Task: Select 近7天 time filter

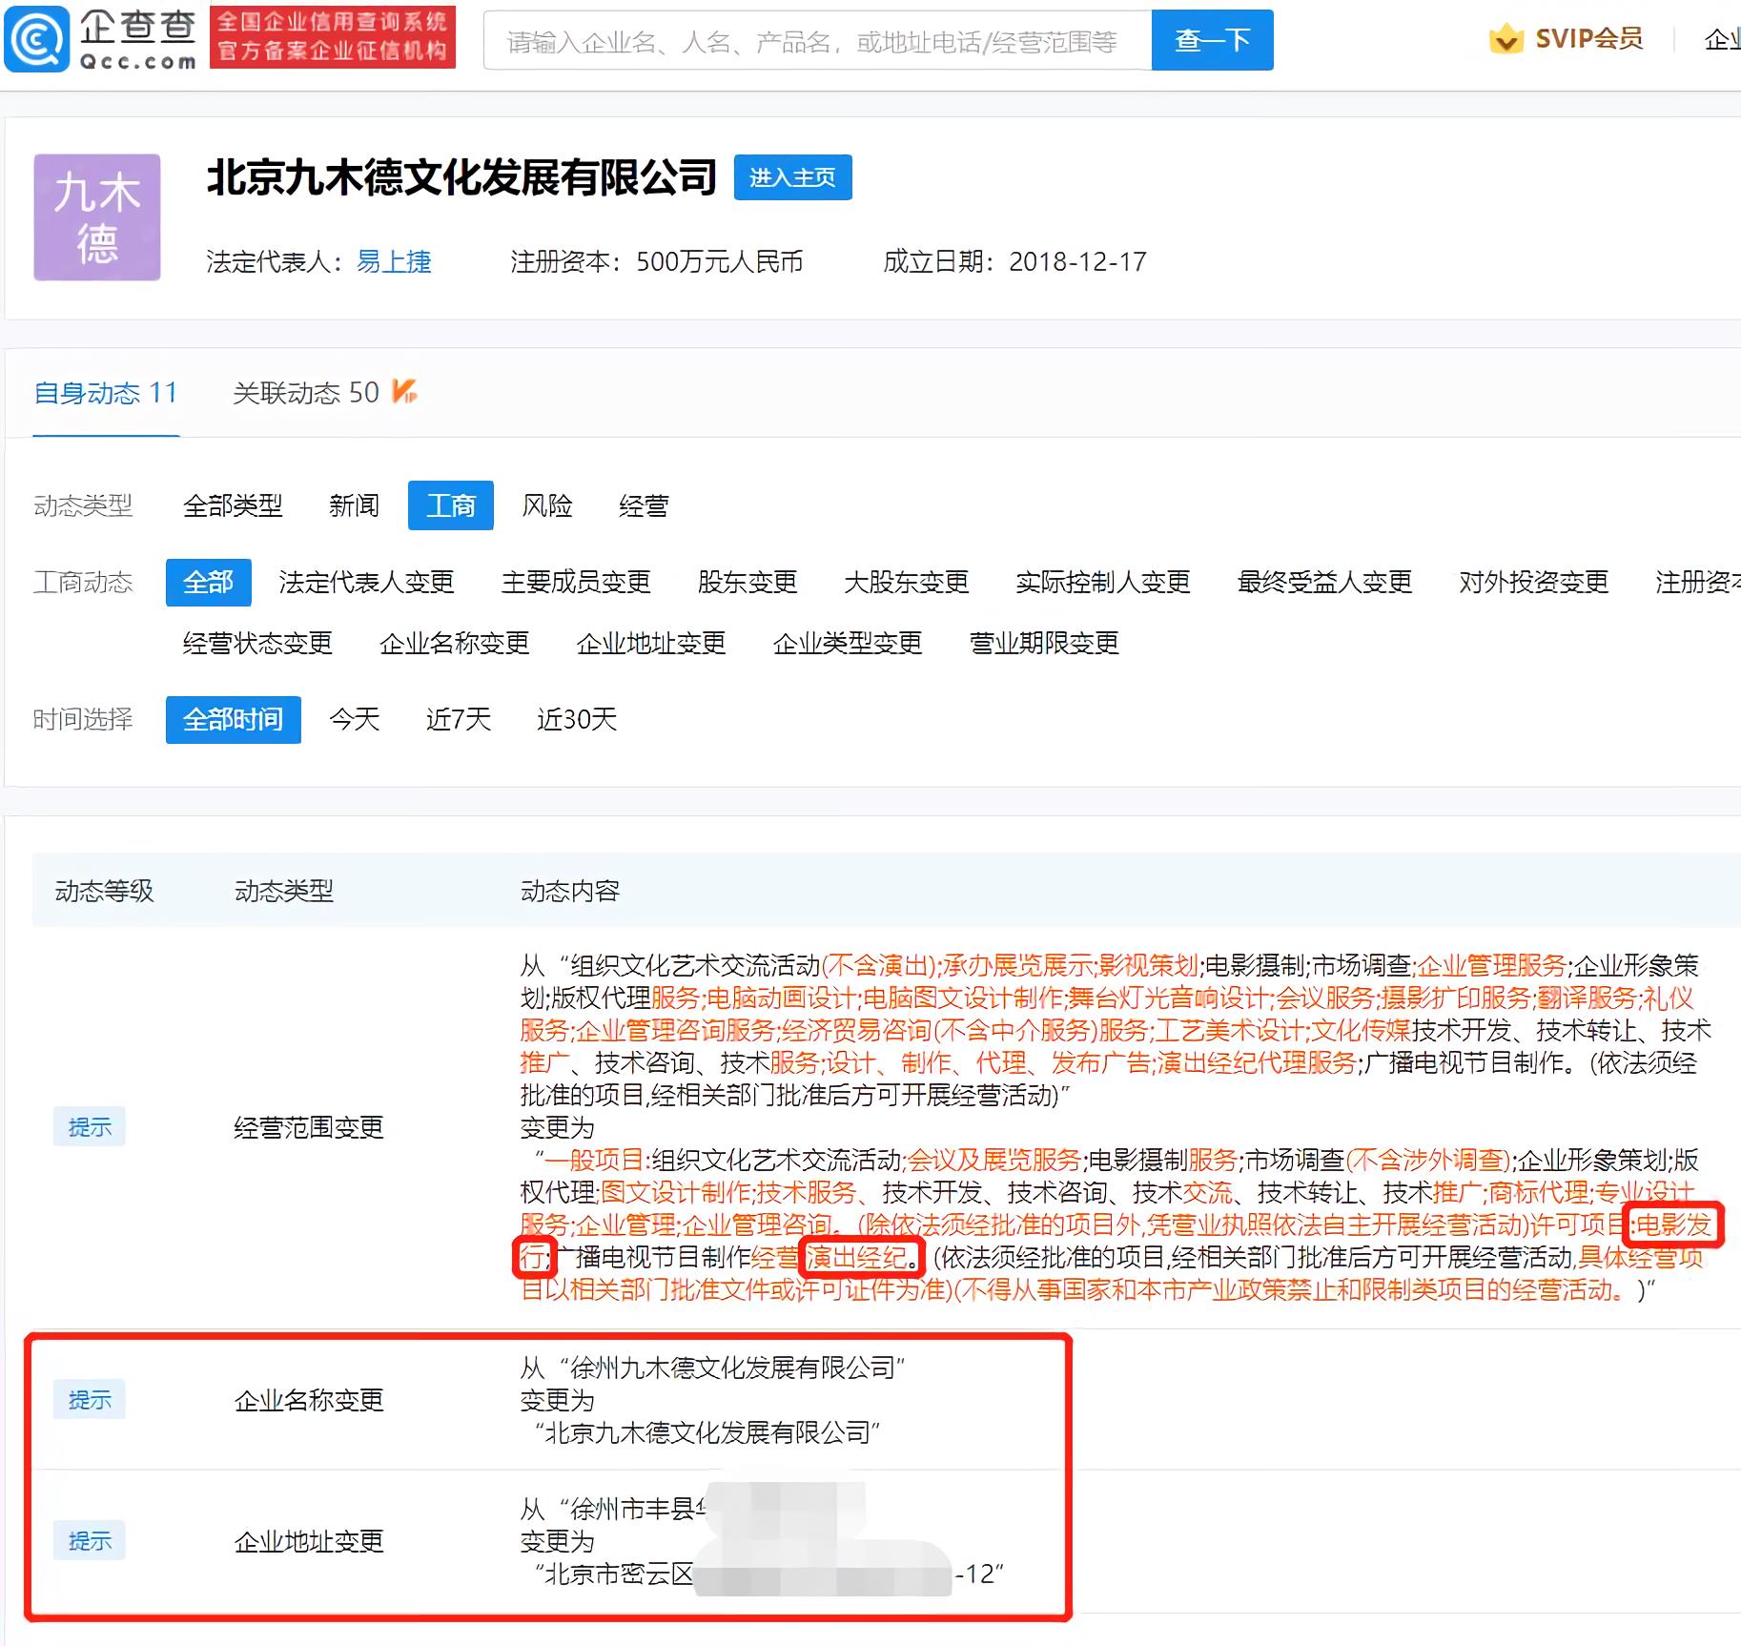Action: click(x=459, y=720)
